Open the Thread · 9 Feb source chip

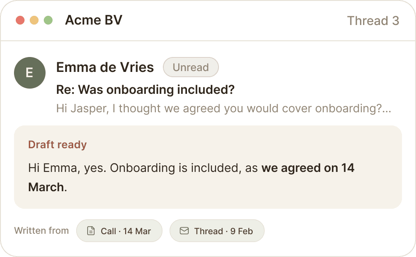click(217, 231)
